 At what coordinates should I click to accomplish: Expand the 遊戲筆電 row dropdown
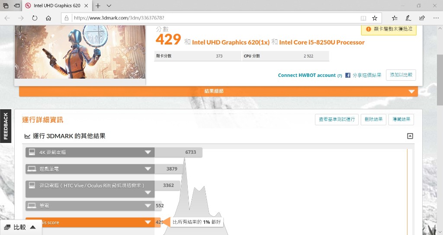[148, 169]
